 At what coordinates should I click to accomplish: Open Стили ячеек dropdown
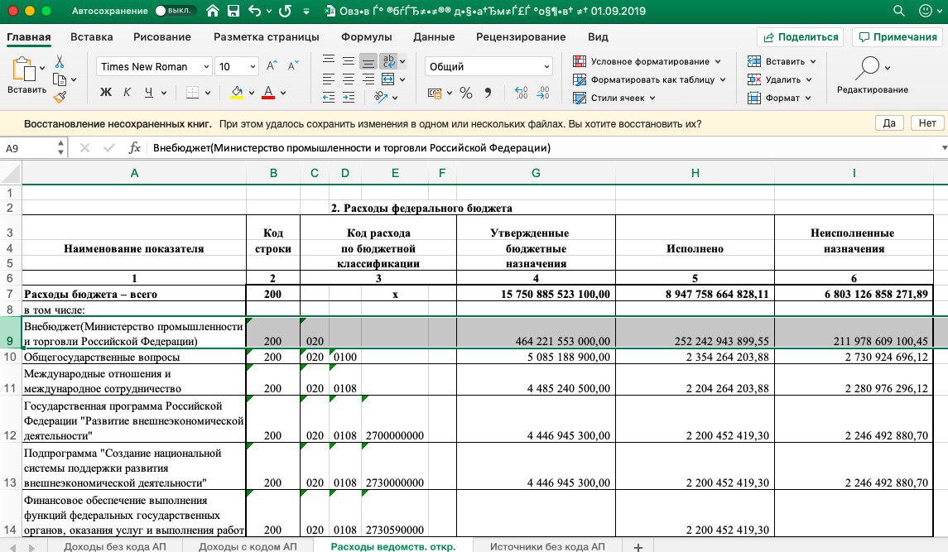tap(614, 98)
